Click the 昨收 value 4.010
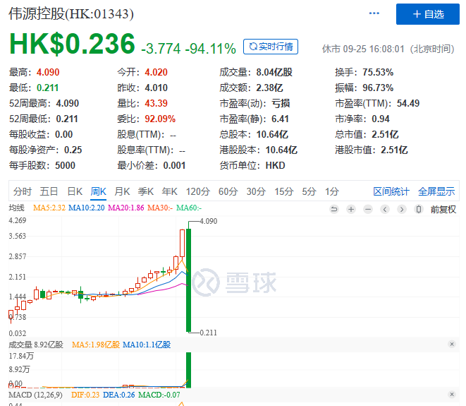 (156, 88)
